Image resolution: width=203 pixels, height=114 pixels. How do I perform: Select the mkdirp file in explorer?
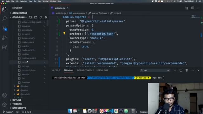25,46
